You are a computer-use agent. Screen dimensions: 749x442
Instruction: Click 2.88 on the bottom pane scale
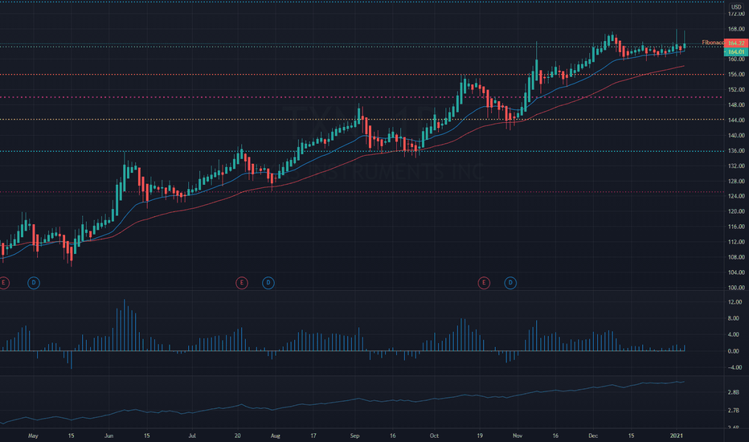(733, 392)
